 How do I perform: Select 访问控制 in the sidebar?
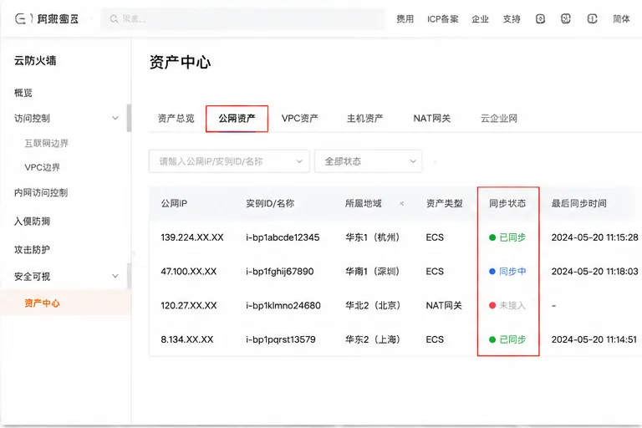(32, 119)
